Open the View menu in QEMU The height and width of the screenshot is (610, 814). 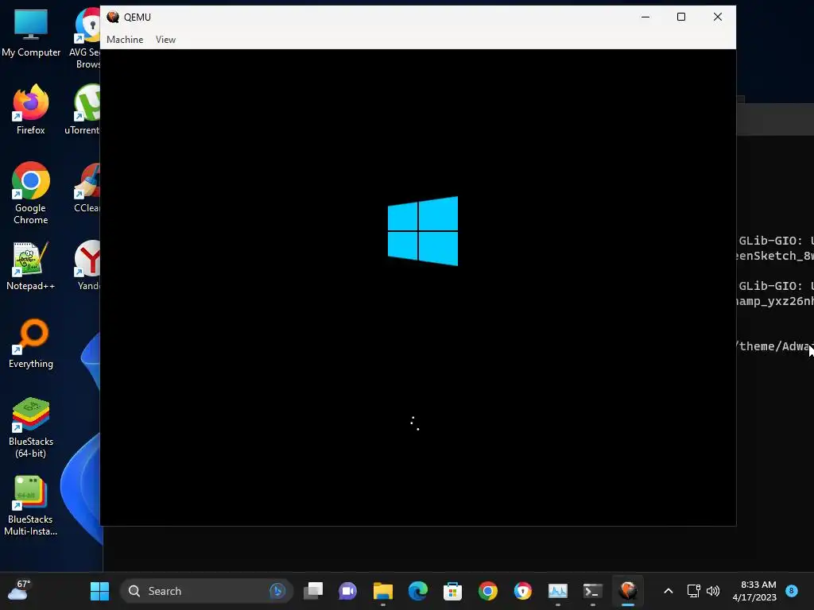pyautogui.click(x=165, y=40)
